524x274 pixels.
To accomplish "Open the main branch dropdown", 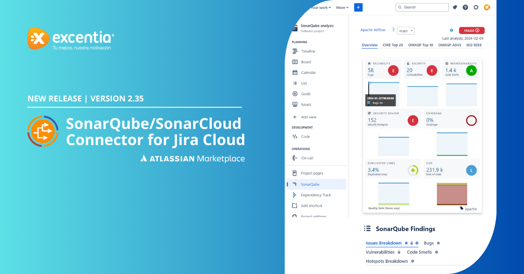I will point(406,31).
